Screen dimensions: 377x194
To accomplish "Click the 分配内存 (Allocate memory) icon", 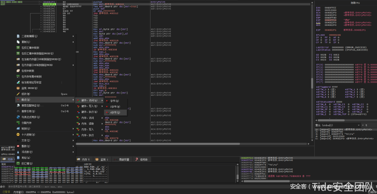I will pos(18,123).
